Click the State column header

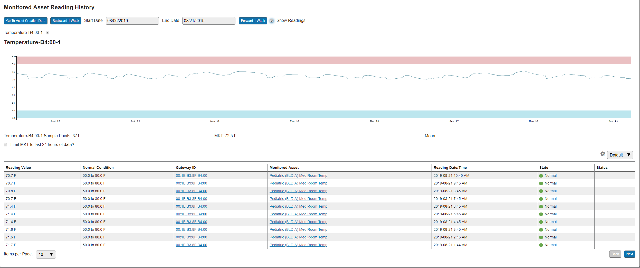click(543, 168)
